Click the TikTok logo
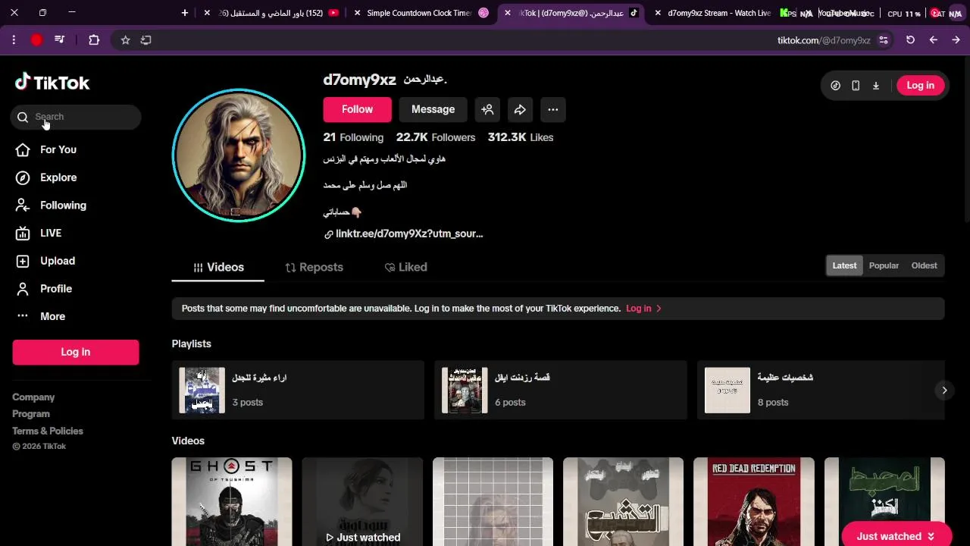The image size is (970, 546). click(x=52, y=82)
